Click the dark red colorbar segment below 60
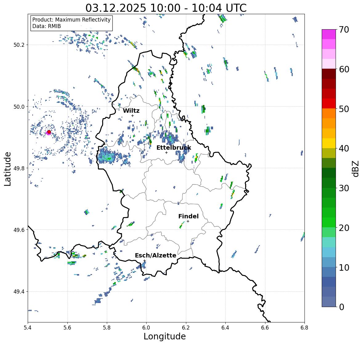The height and width of the screenshot is (344, 363). tap(329, 74)
